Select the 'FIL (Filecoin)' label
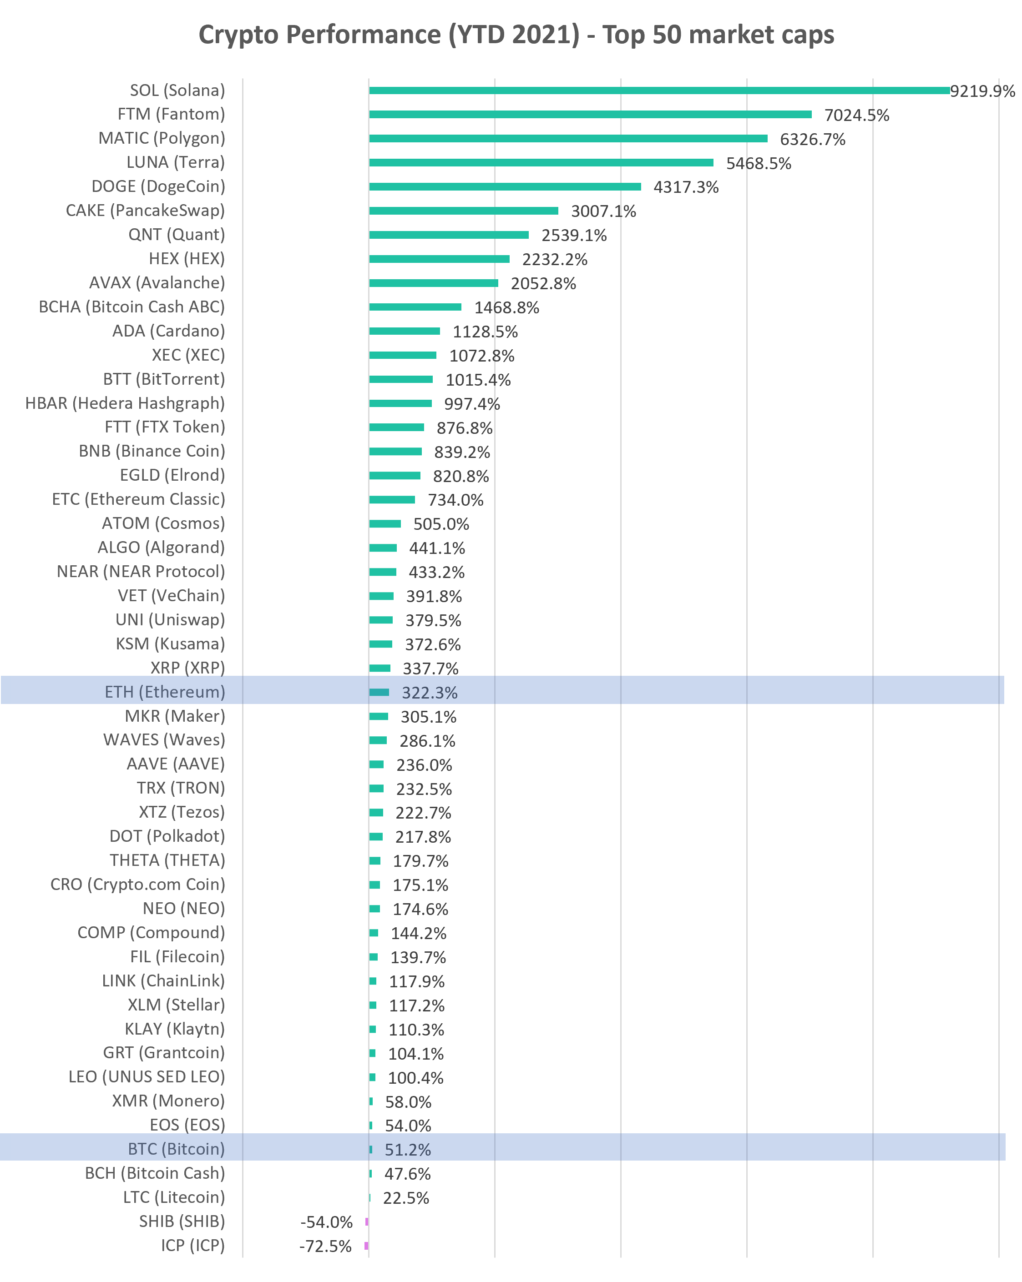The width and height of the screenshot is (1022, 1282). pos(177,957)
